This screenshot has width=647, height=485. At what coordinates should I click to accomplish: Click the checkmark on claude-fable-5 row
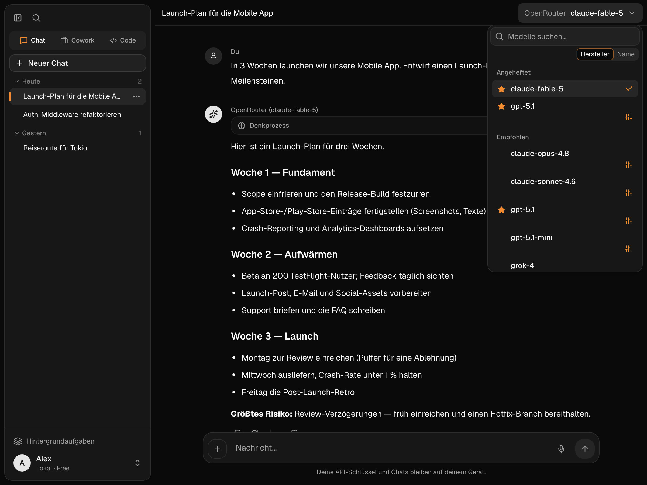click(629, 89)
